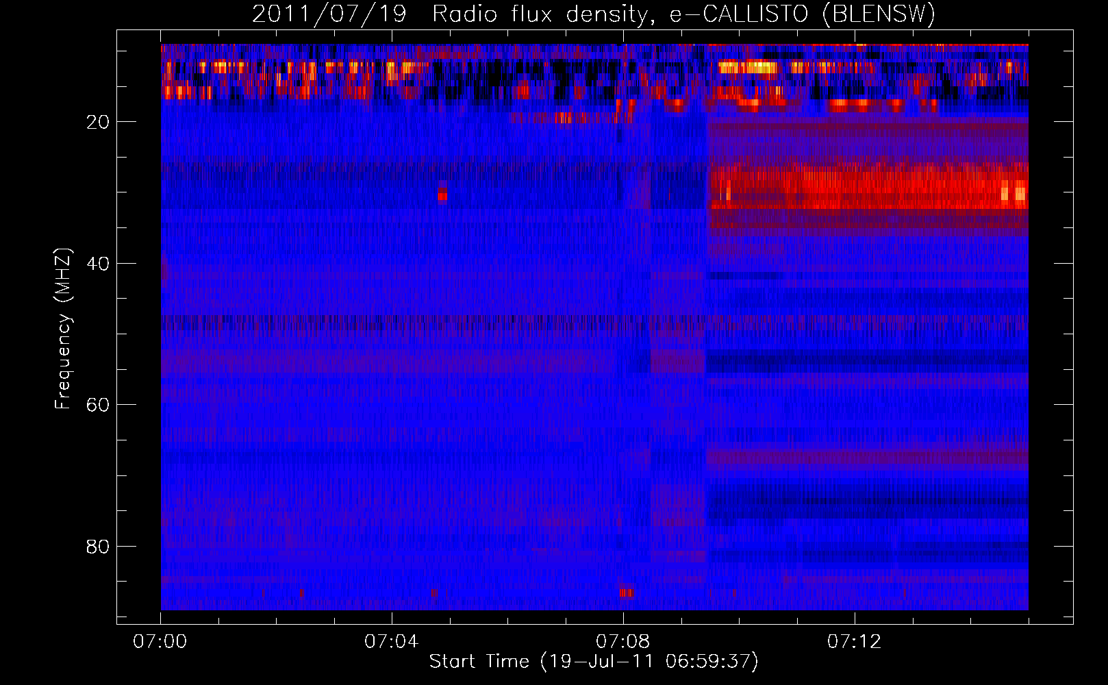Screen dimensions: 1108x685
Task: Click the x-axis tick label '07:04'
Action: (392, 642)
